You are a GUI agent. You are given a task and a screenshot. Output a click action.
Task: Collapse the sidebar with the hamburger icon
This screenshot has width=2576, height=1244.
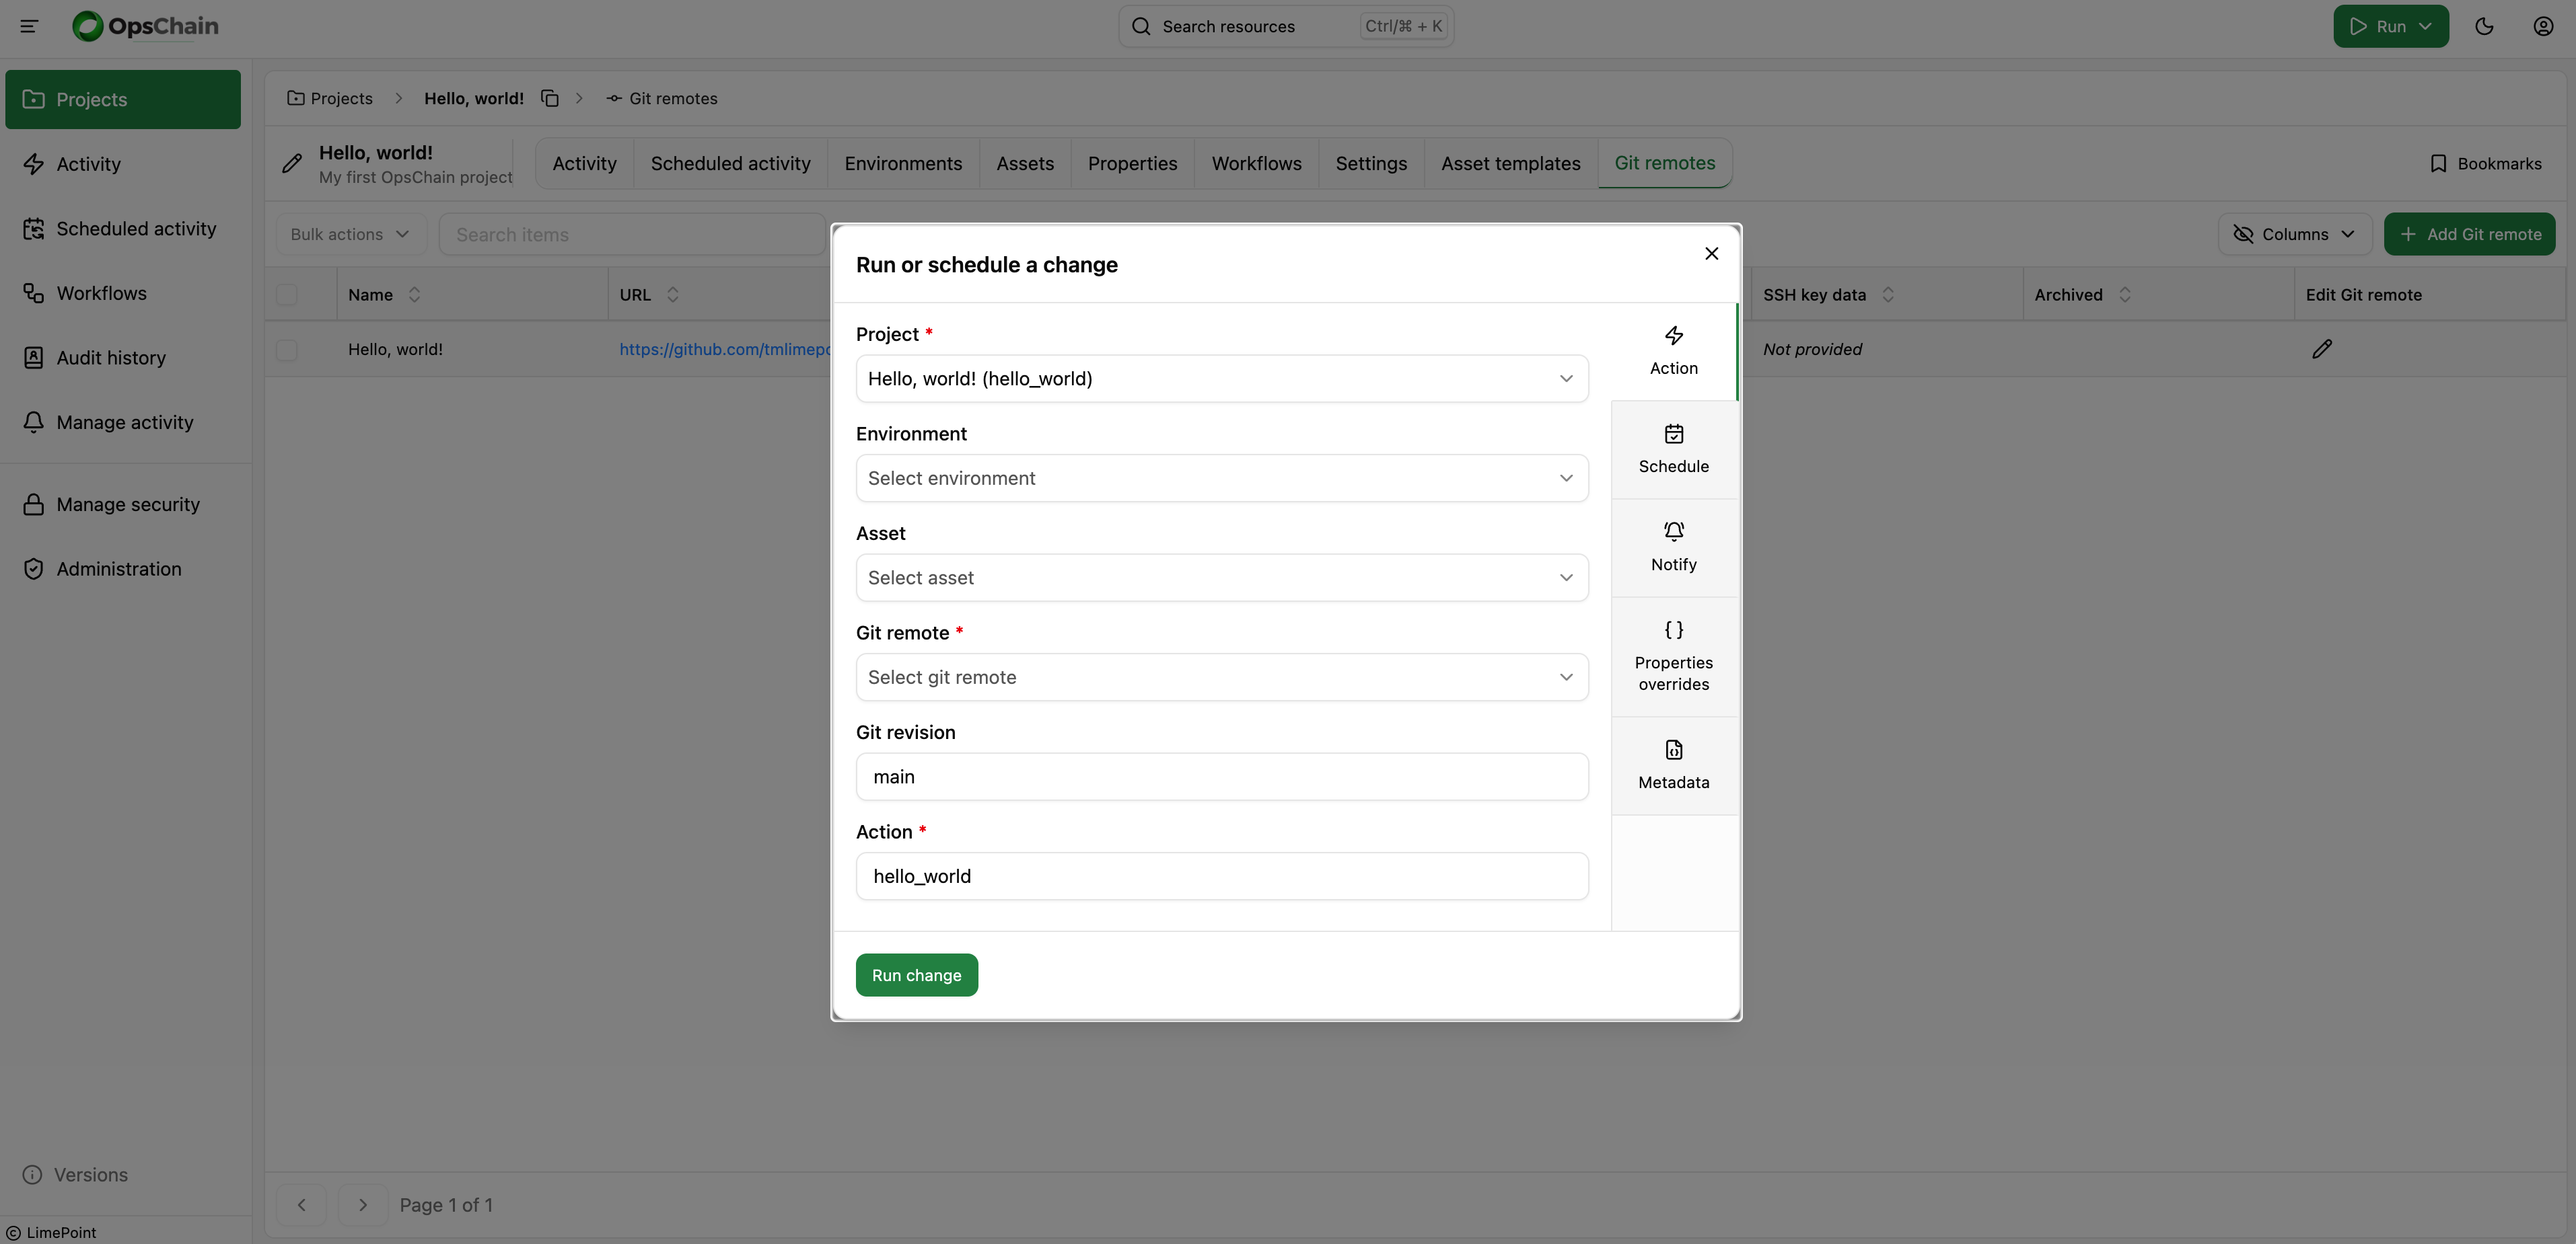[29, 26]
